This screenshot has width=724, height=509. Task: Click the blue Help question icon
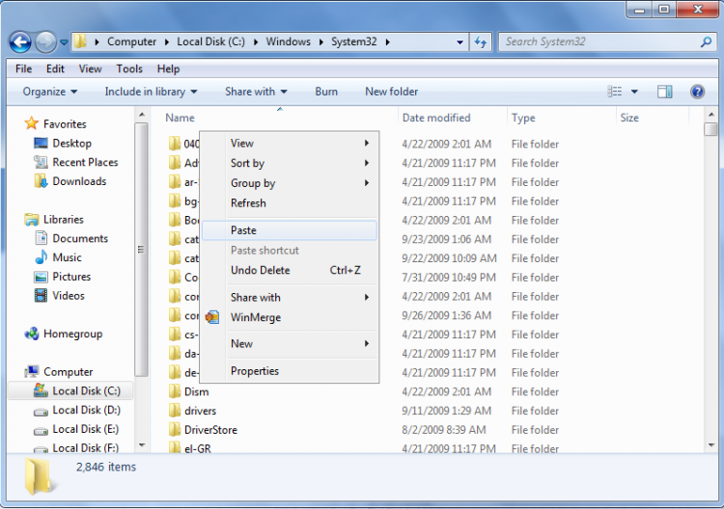point(697,92)
